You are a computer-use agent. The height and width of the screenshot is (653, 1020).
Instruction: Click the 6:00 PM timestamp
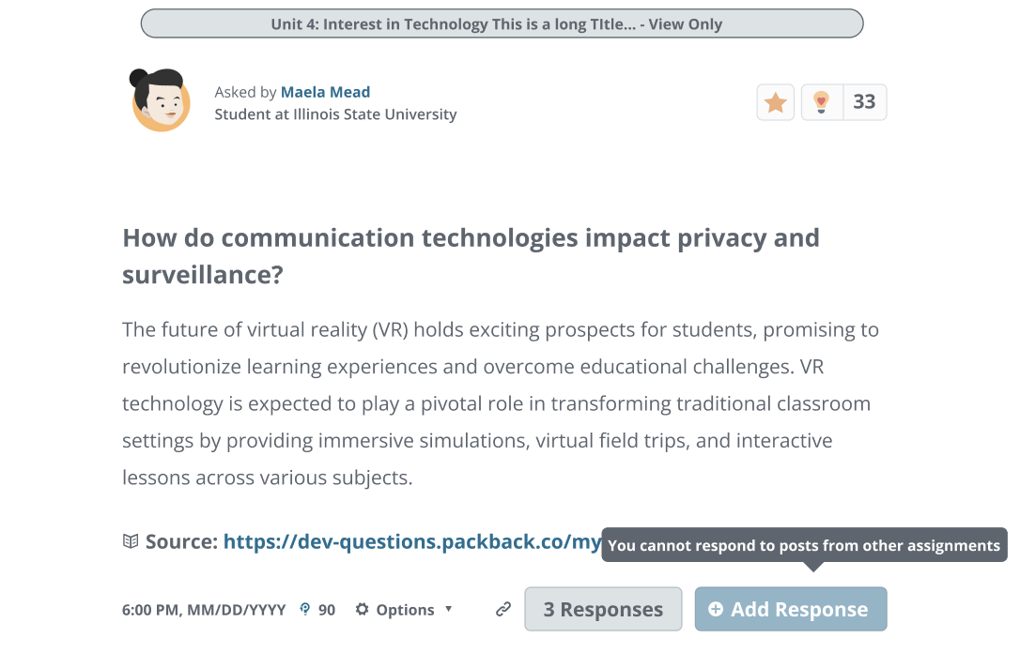tap(204, 610)
